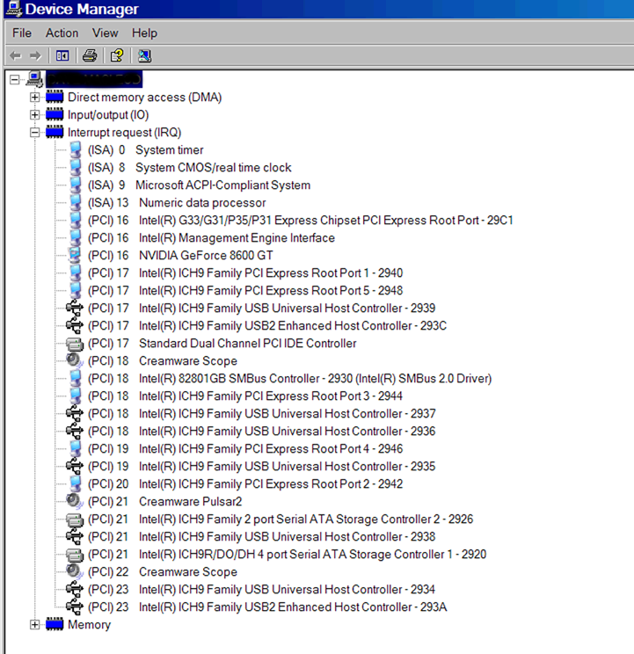Click the Standard Dual Channel IDE icon
Screen dimensions: 634x654
click(75, 344)
